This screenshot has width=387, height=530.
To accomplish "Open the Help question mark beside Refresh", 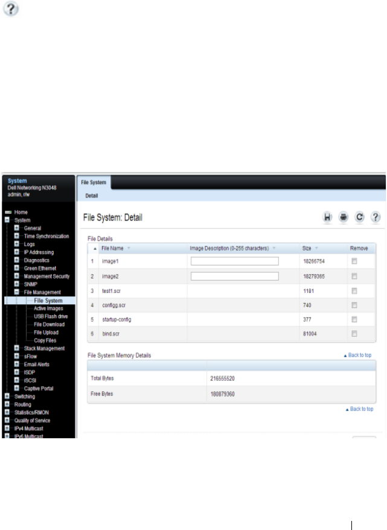I will [376, 217].
